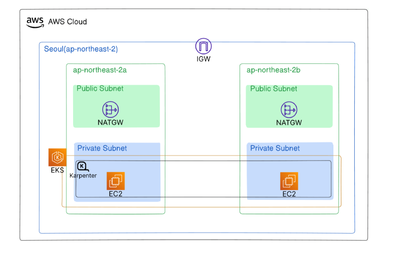The height and width of the screenshot is (260, 406).
Task: Click 'NATGW' text in ap-northeast-2b
Action: click(289, 123)
